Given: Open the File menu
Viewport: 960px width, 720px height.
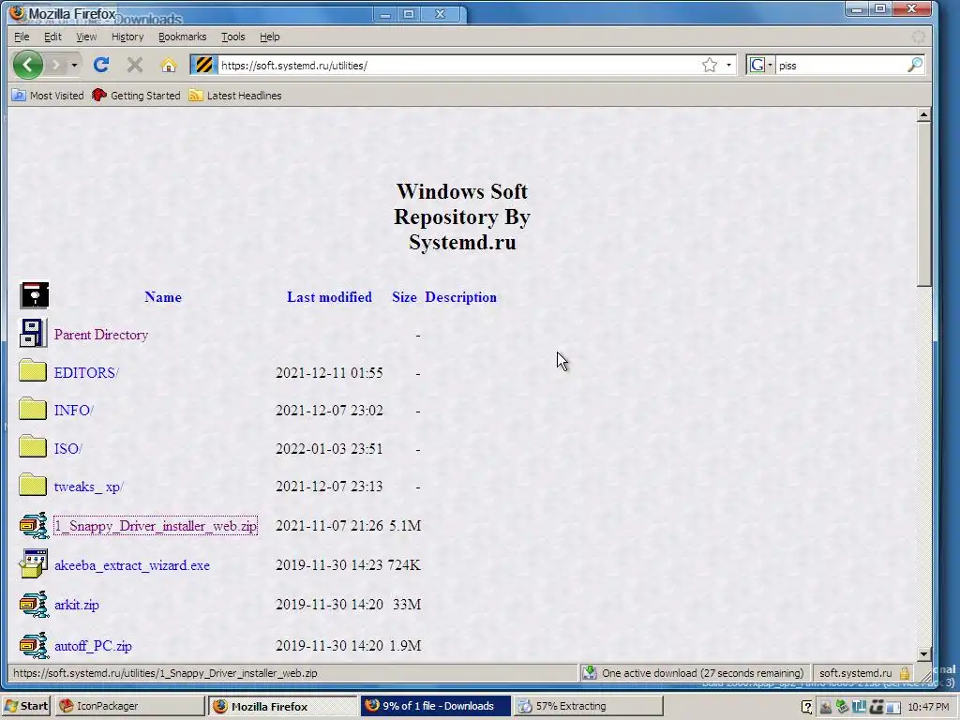Looking at the screenshot, I should tap(22, 37).
